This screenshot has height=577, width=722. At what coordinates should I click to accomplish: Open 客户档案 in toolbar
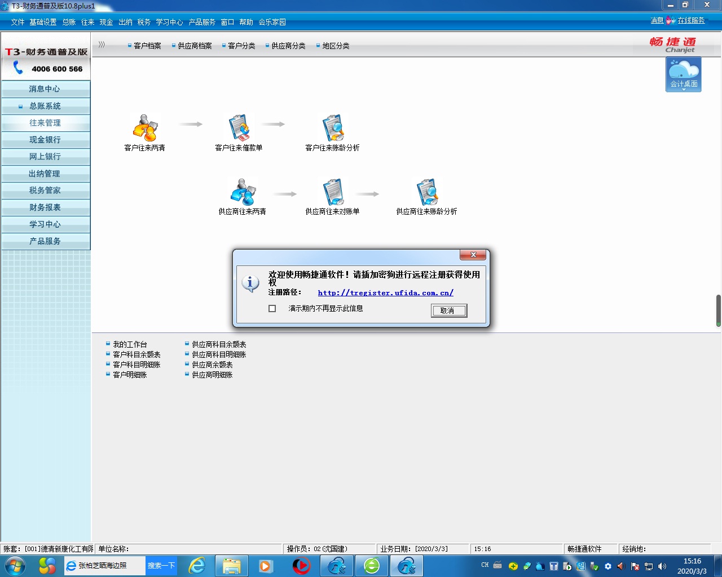pyautogui.click(x=147, y=46)
